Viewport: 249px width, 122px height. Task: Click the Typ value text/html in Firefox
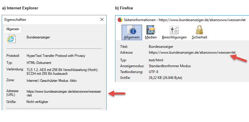156,60
